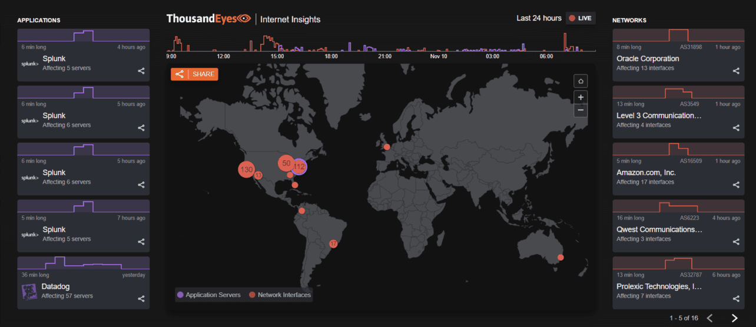Click 'Affecting 13 interfaces' text

coord(645,68)
